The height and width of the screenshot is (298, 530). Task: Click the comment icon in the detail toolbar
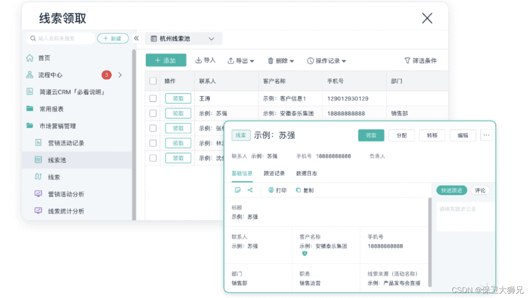click(238, 190)
